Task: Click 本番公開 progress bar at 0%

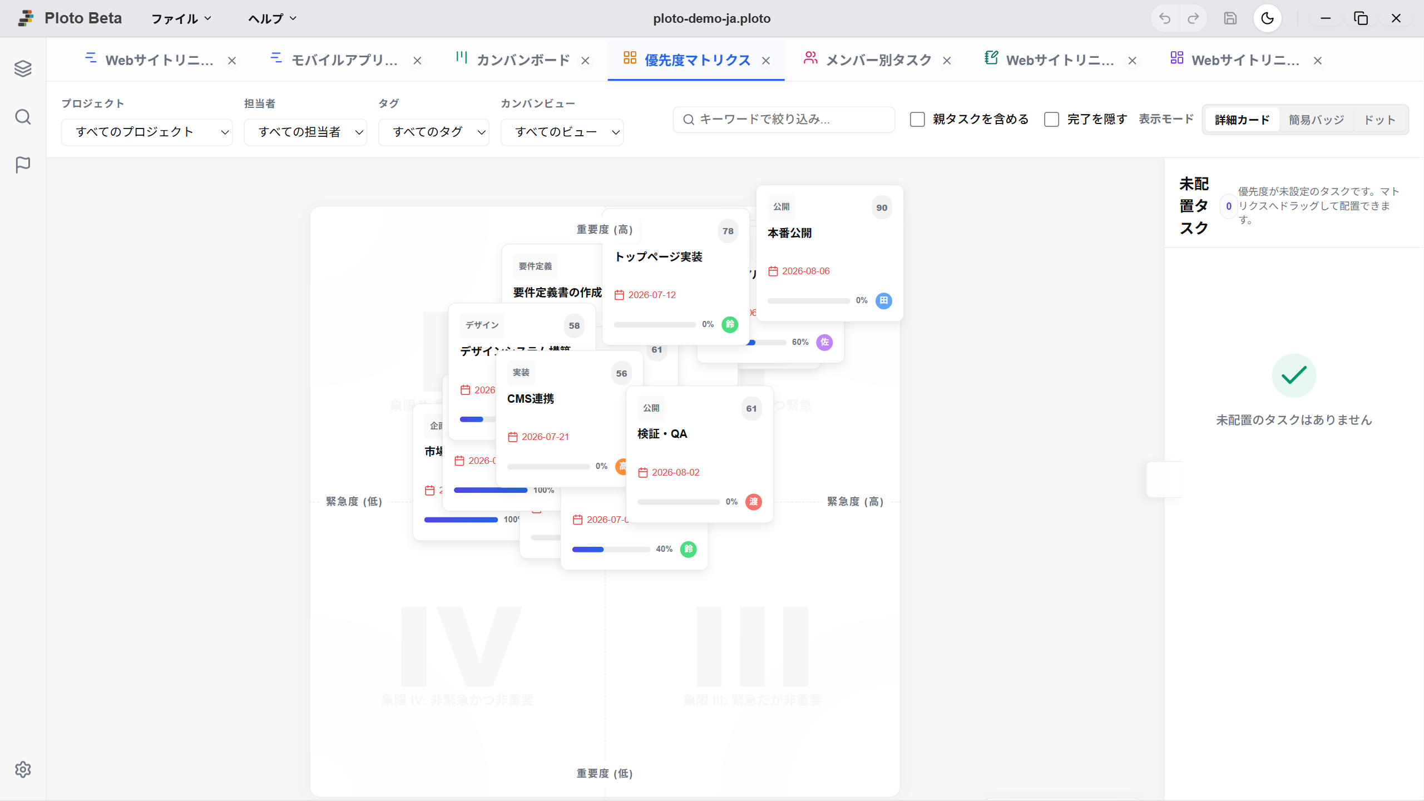Action: (808, 301)
